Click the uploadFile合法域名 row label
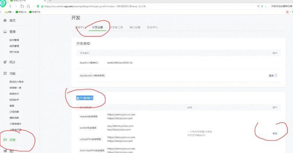 [x=90, y=139]
